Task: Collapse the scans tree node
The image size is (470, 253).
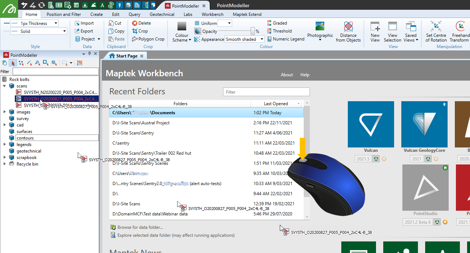Action: [4, 86]
